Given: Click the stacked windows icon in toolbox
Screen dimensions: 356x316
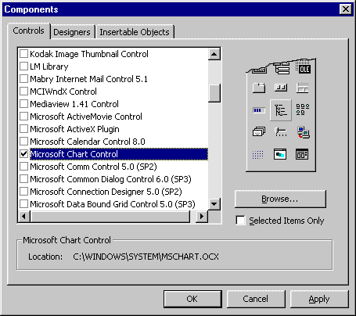Looking at the screenshot, I should (x=259, y=131).
